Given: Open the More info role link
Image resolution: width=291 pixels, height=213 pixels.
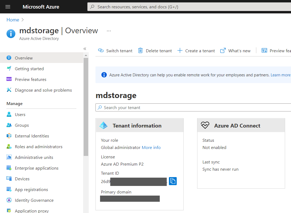Looking at the screenshot, I should (x=151, y=148).
